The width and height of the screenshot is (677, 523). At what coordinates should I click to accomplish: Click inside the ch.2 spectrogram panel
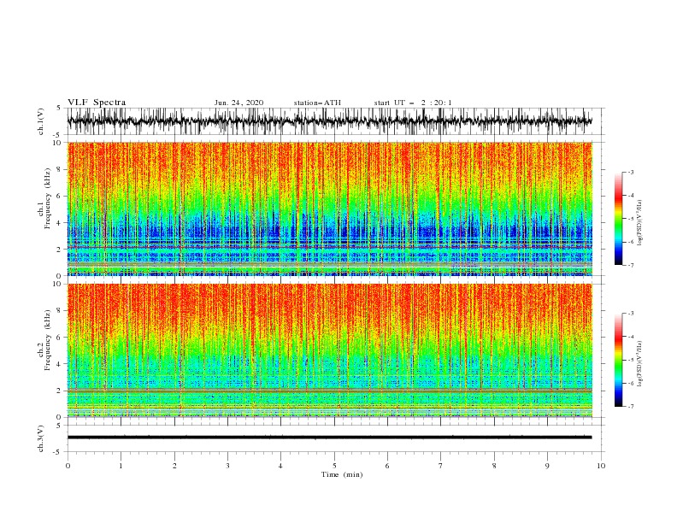click(329, 350)
